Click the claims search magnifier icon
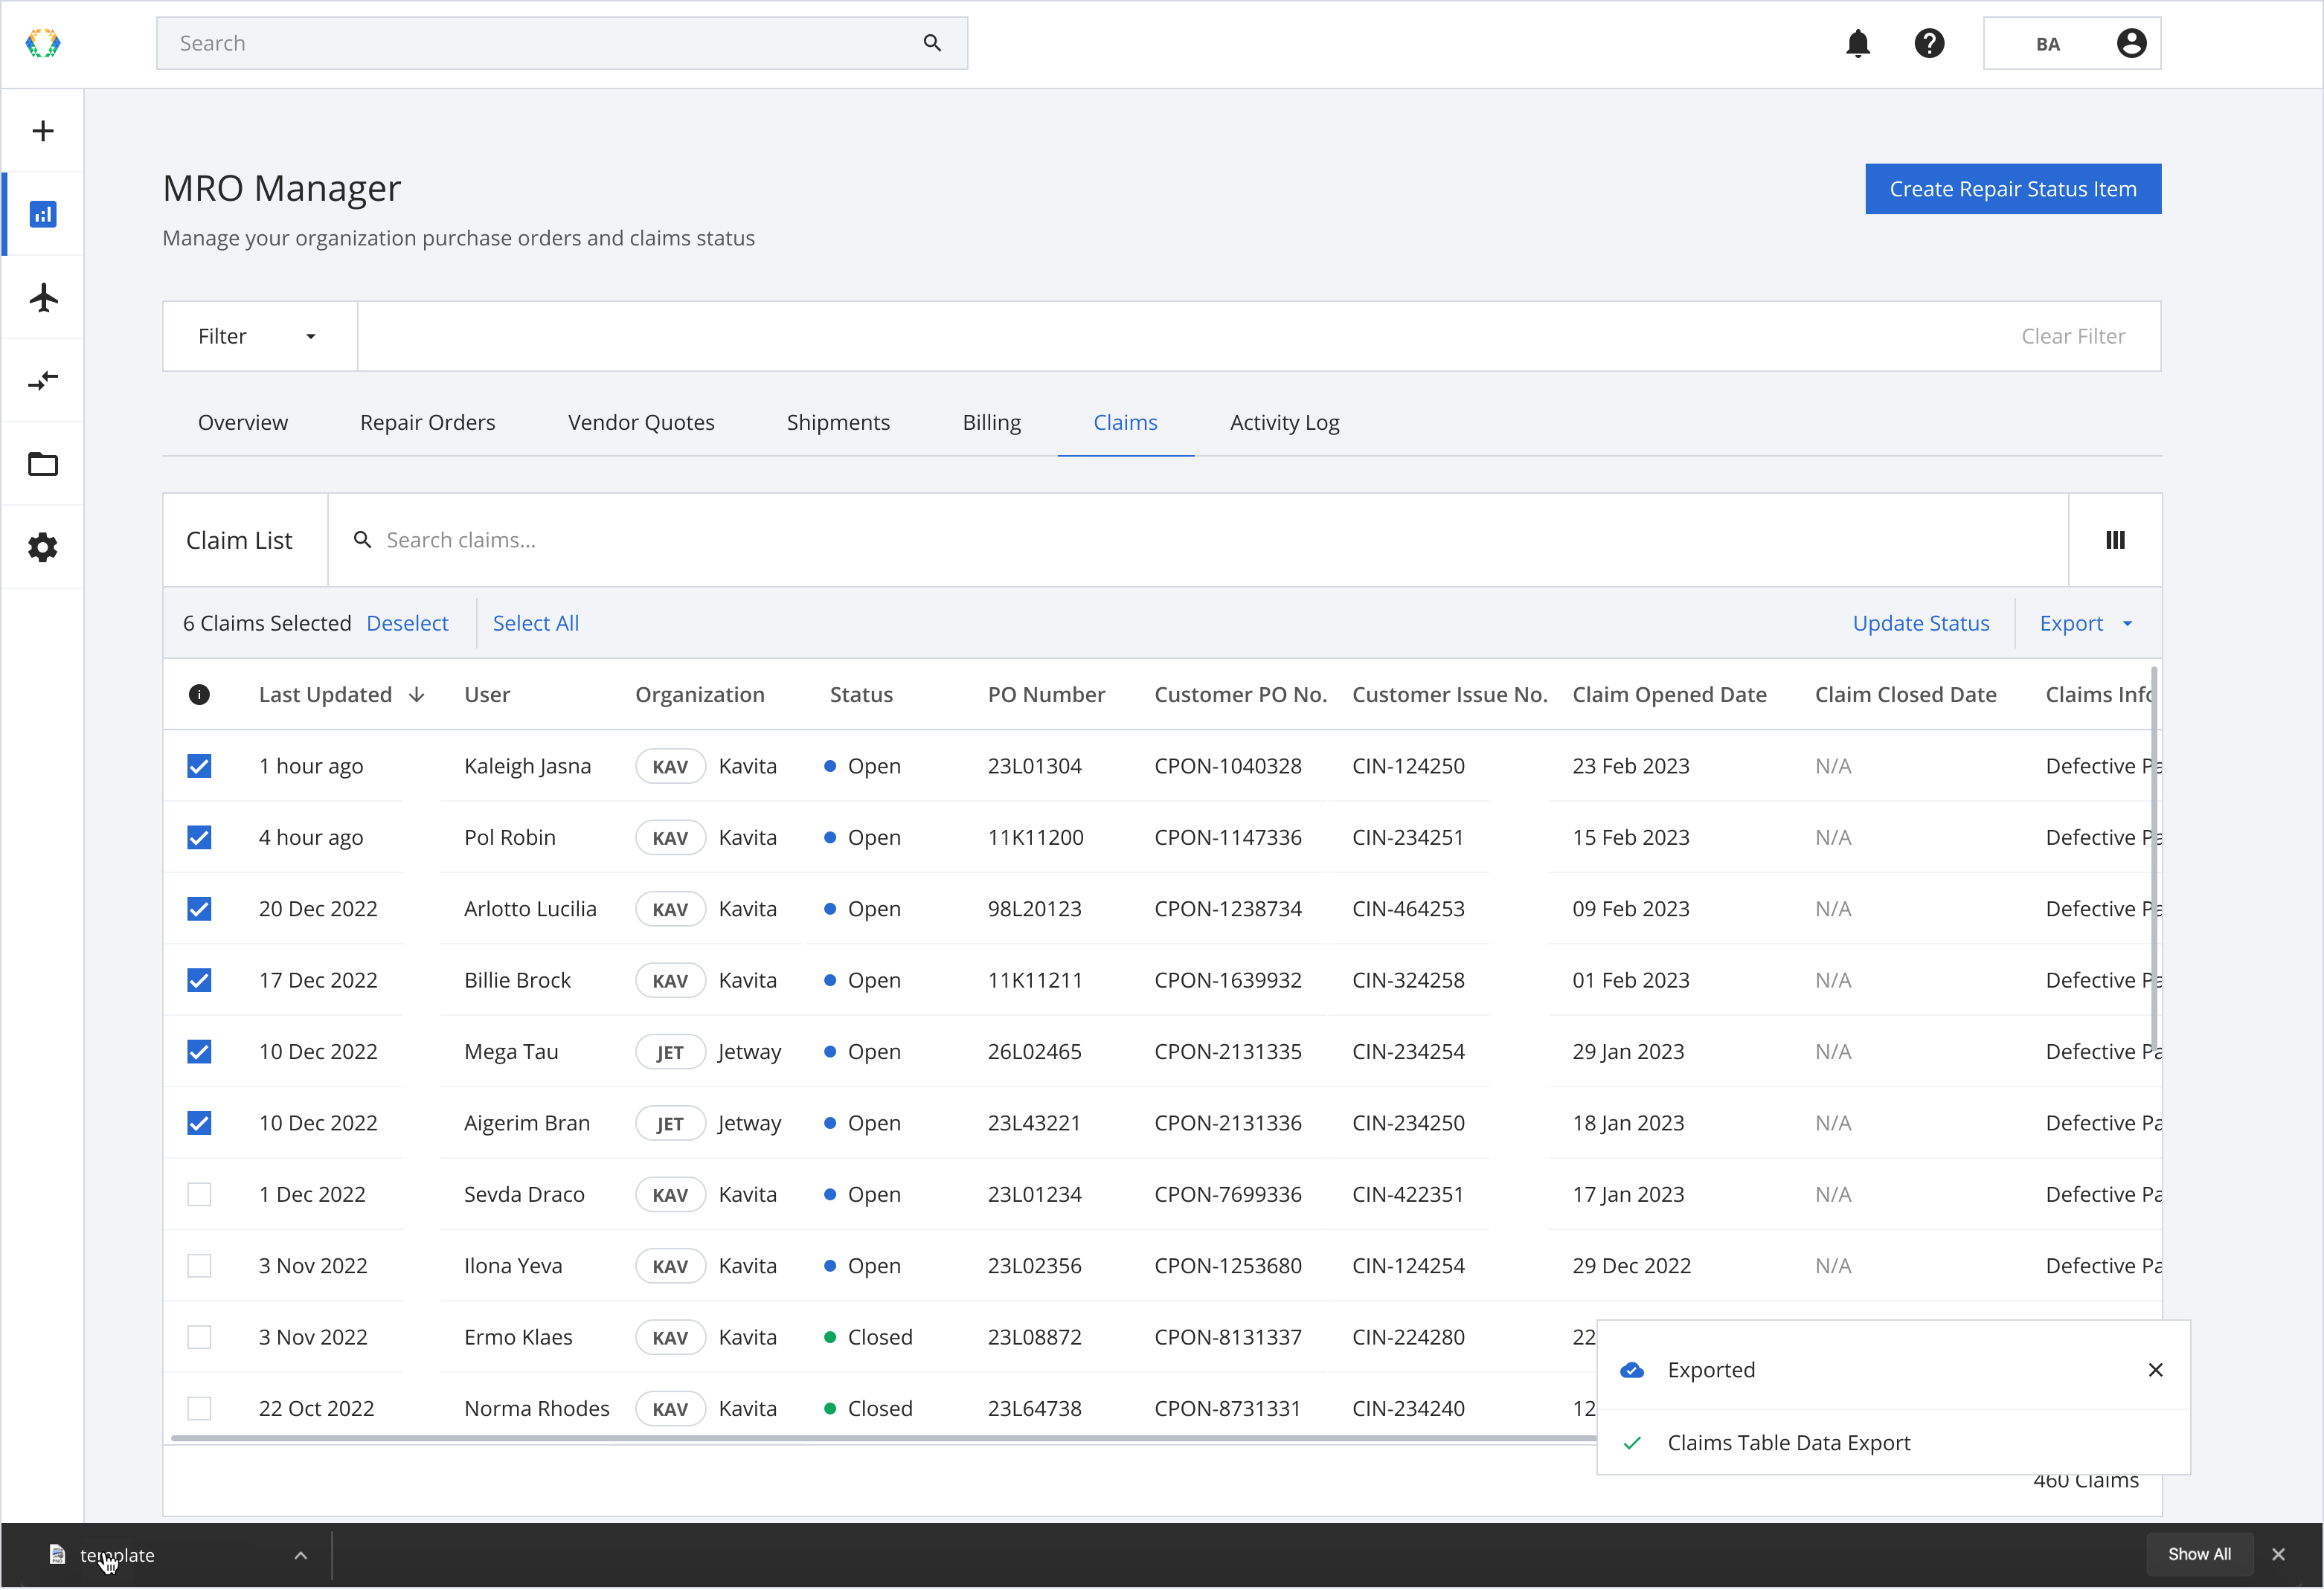Image resolution: width=2324 pixels, height=1590 pixels. click(x=362, y=540)
